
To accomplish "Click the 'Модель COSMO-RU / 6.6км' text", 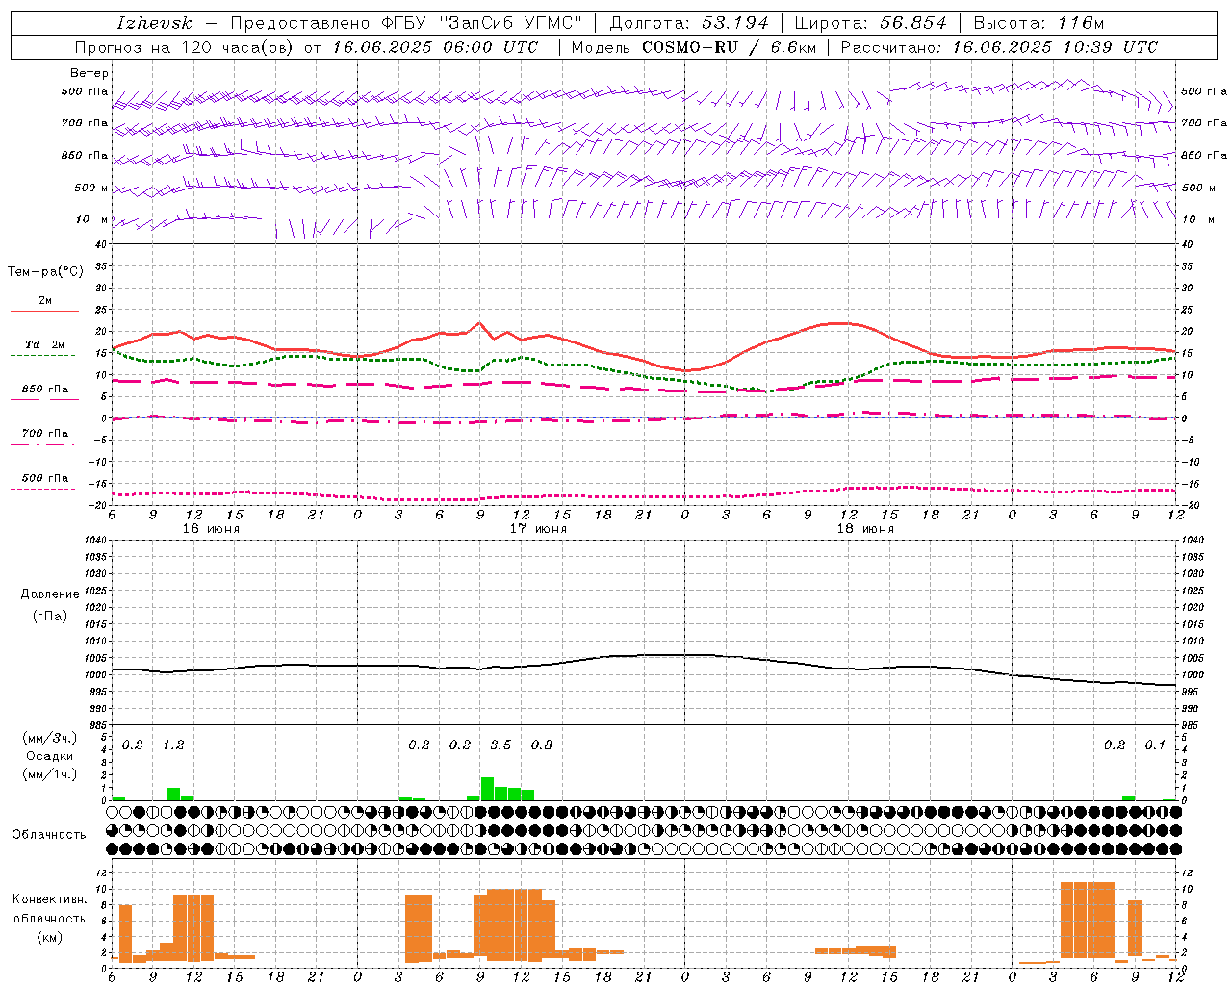I will 692,47.
